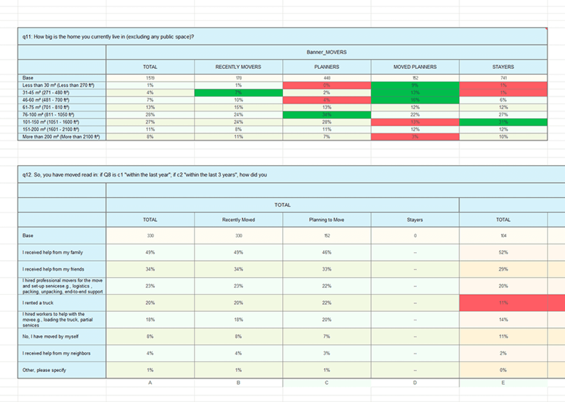The width and height of the screenshot is (565, 402).
Task: Click the STAYERS column header in q11
Action: point(503,67)
